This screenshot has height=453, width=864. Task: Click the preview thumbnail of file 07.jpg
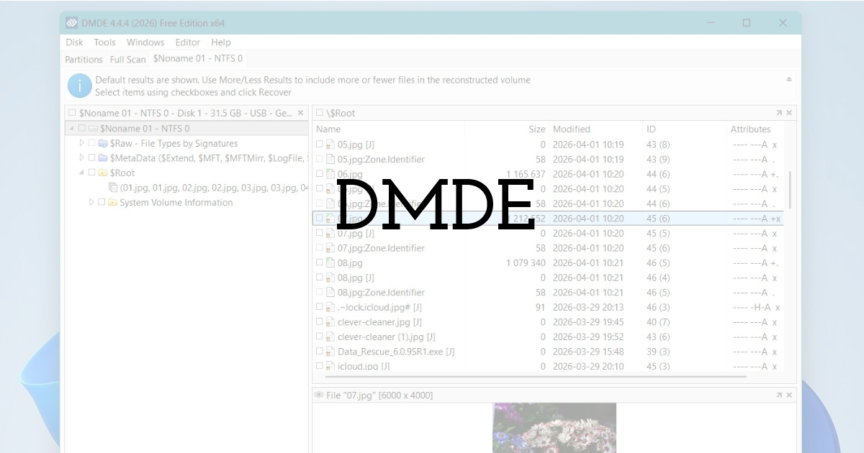pos(554,428)
